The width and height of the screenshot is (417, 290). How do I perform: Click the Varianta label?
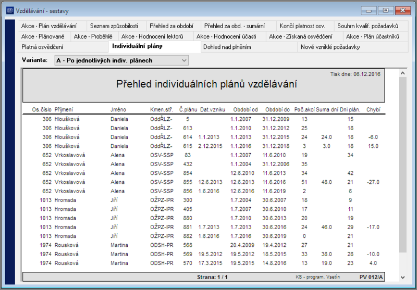click(34, 60)
